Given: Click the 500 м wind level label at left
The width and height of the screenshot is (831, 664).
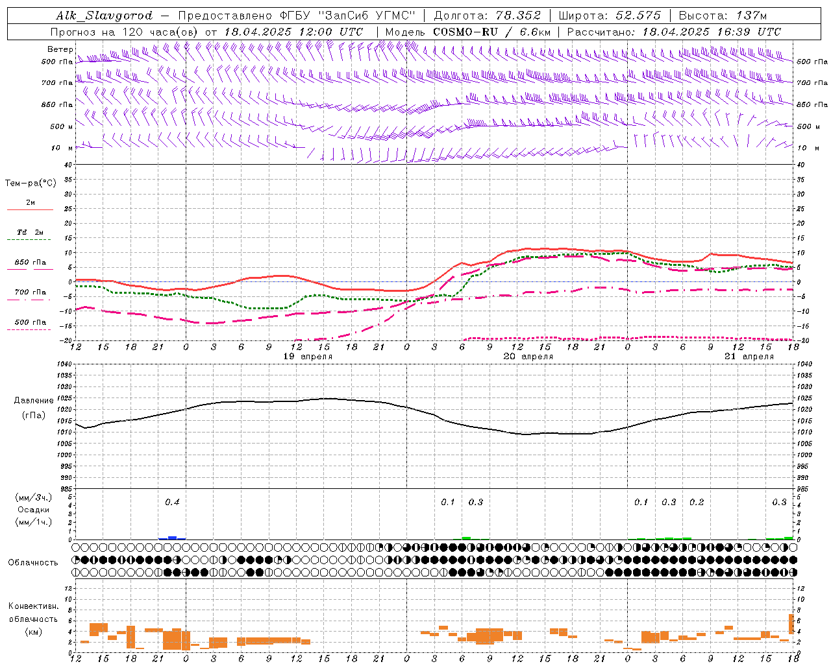Looking at the screenshot, I should tap(62, 126).
